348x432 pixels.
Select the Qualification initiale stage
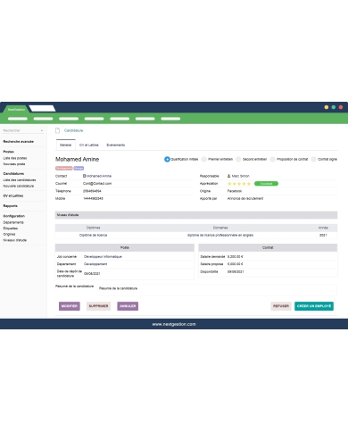(x=167, y=159)
